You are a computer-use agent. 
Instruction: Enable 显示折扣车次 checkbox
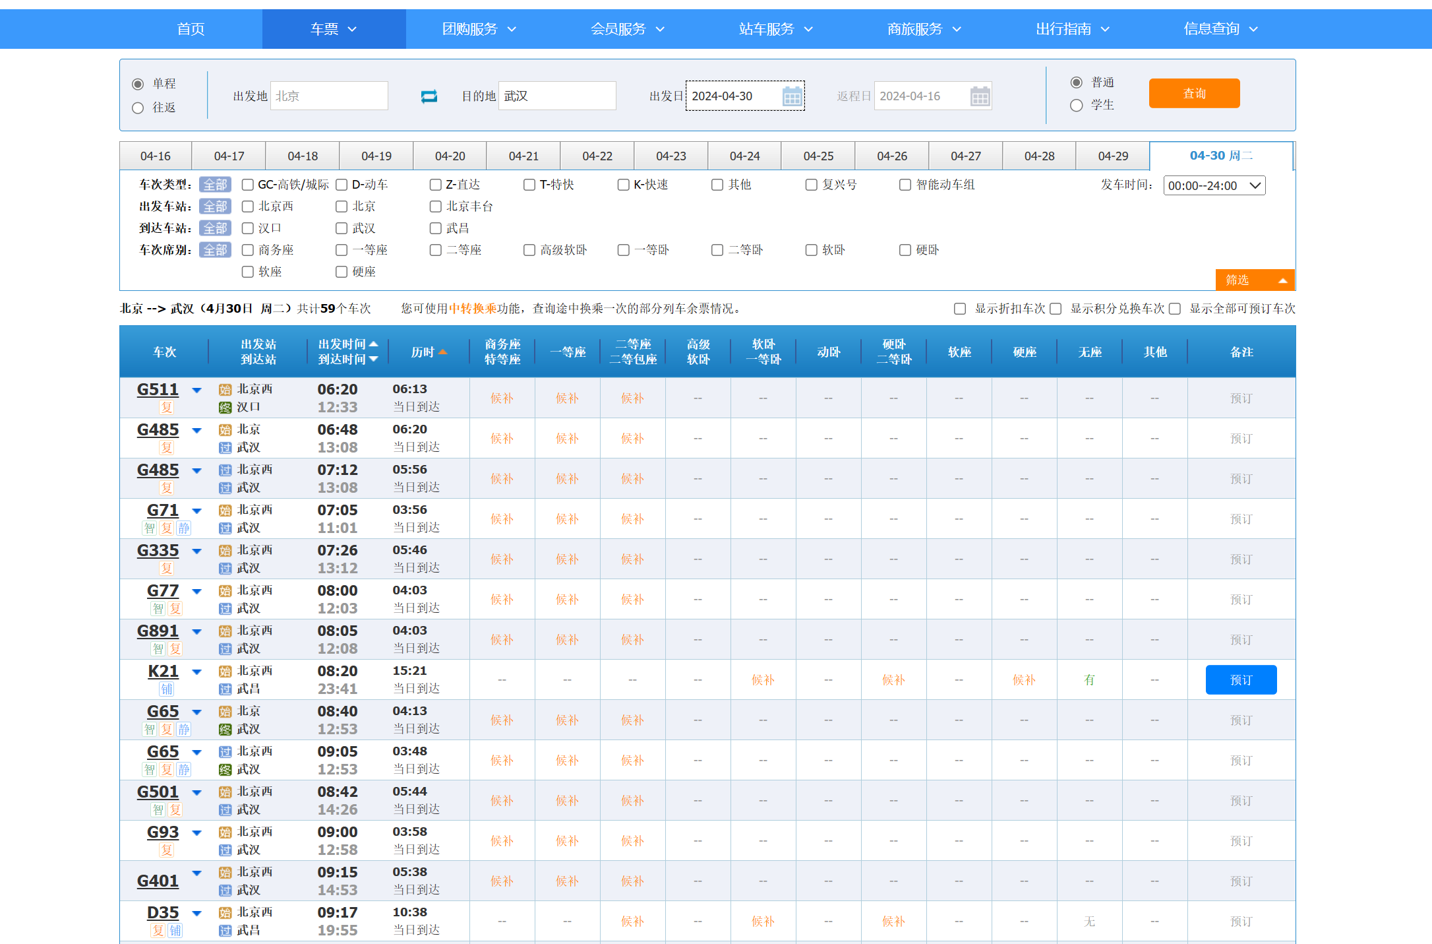(960, 309)
